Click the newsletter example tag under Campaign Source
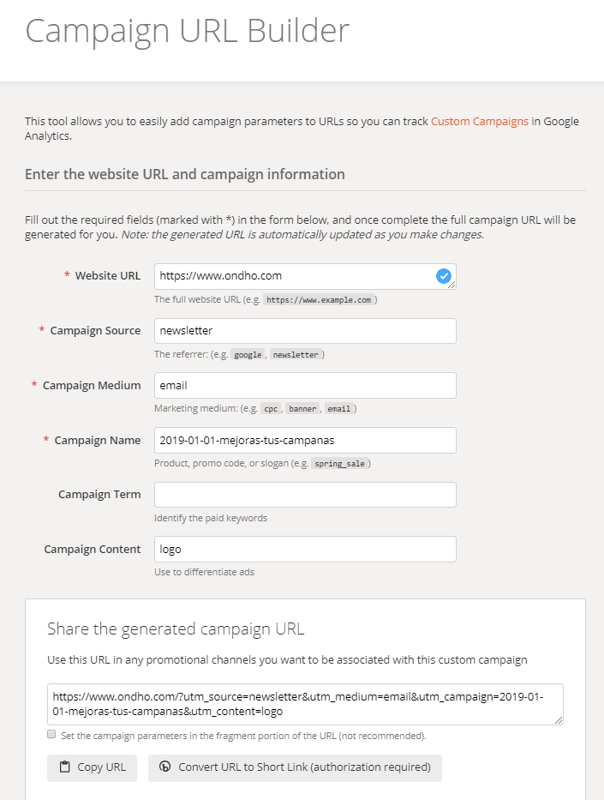The image size is (604, 800). pyautogui.click(x=296, y=355)
